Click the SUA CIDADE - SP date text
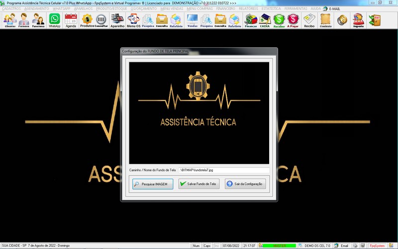 click(35, 246)
